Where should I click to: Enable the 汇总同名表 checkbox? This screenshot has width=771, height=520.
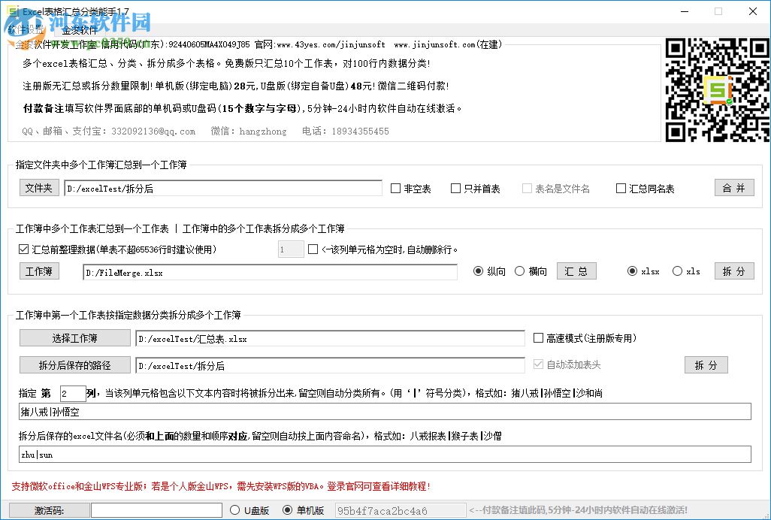click(621, 188)
